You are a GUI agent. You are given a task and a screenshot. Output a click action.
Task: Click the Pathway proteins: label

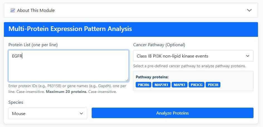tap(152, 77)
